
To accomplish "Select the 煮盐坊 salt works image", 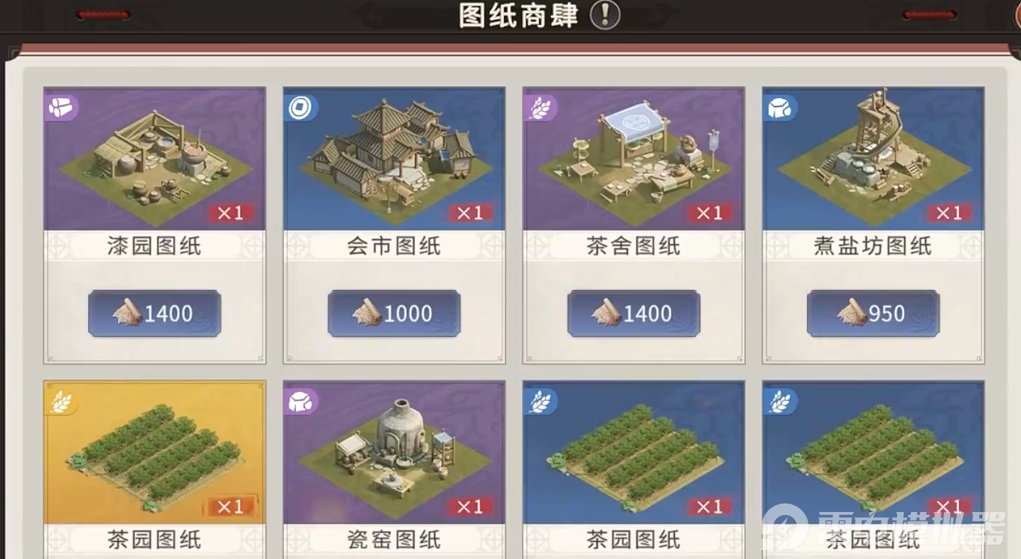I will point(873,159).
